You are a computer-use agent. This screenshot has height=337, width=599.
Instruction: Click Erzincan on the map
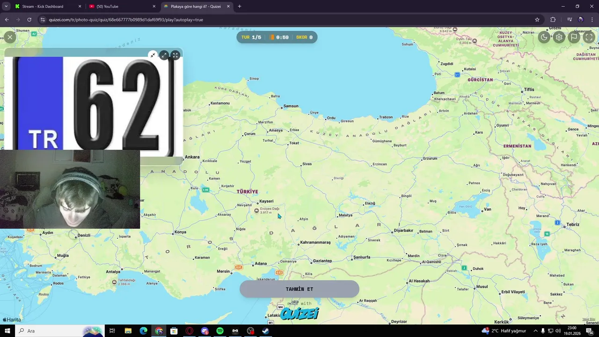(379, 164)
